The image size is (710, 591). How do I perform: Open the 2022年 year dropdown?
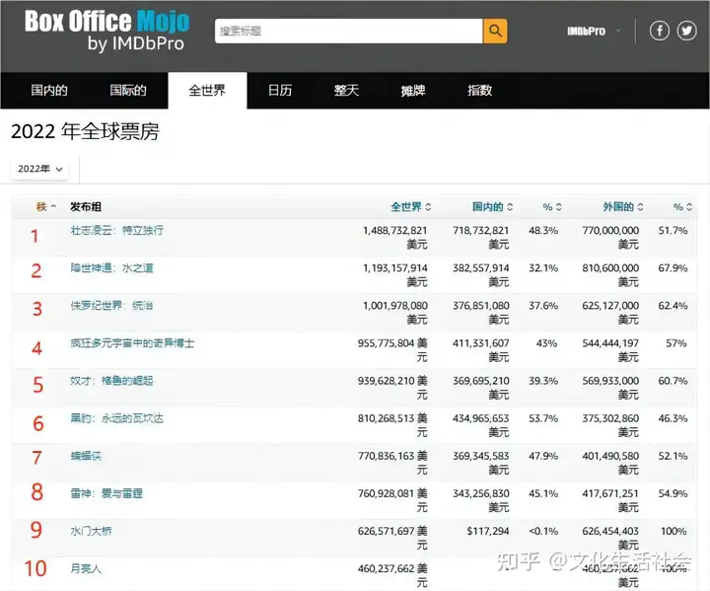39,169
